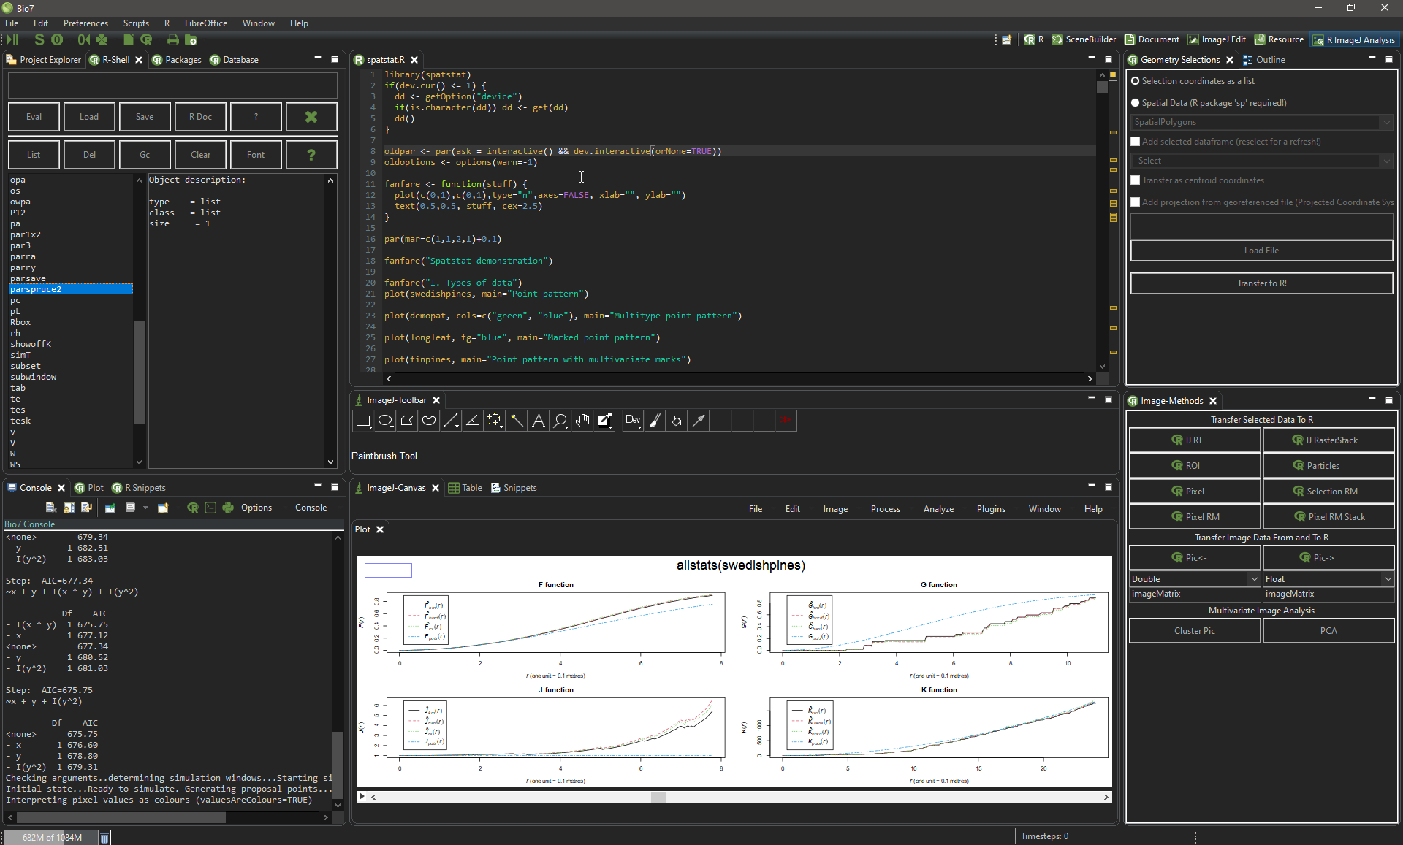This screenshot has height=845, width=1403.
Task: Select parspruce2 in the object list
Action: coord(70,289)
